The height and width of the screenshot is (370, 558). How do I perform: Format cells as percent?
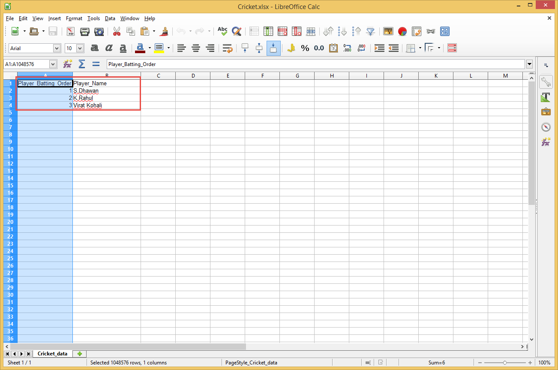coord(305,48)
